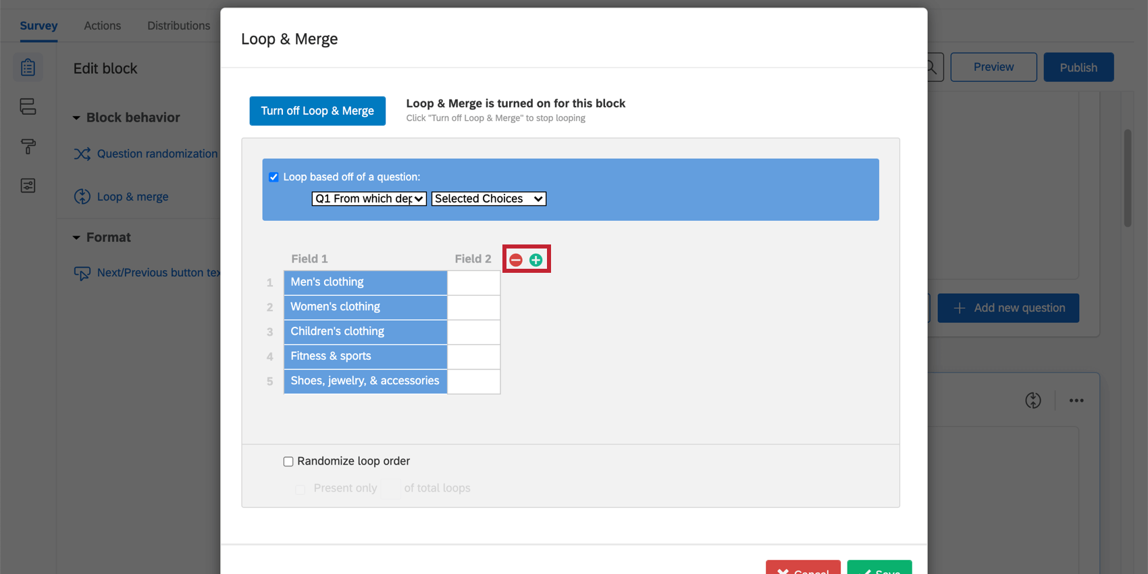1148x574 pixels.
Task: Open the survey builder clipboard icon
Action: click(28, 68)
